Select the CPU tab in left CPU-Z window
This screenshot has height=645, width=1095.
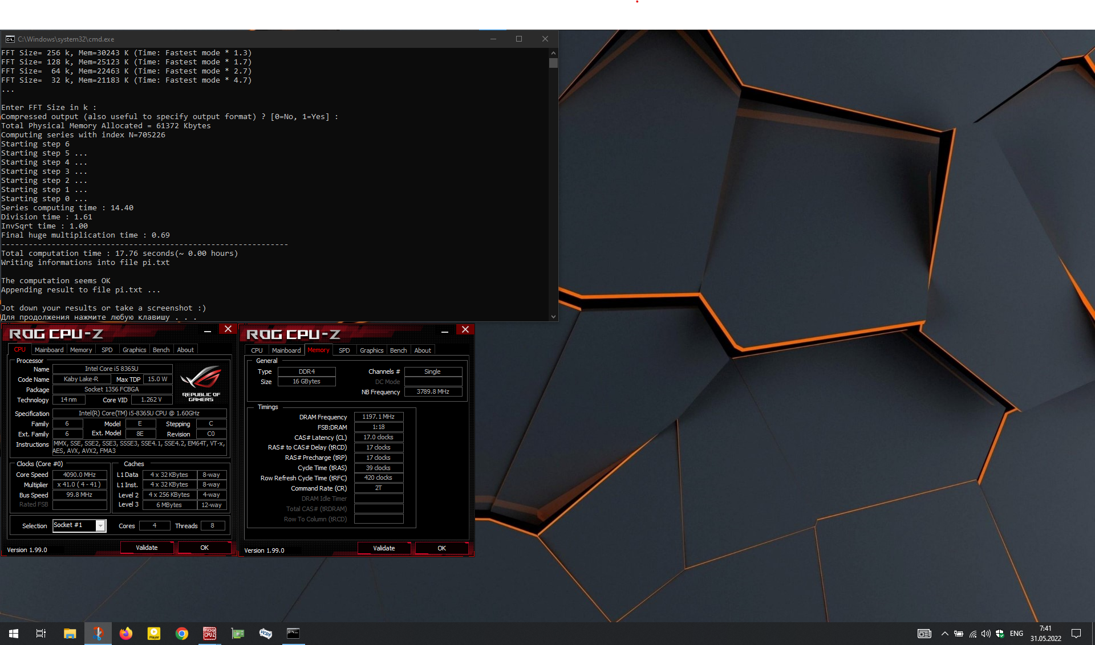(x=20, y=350)
